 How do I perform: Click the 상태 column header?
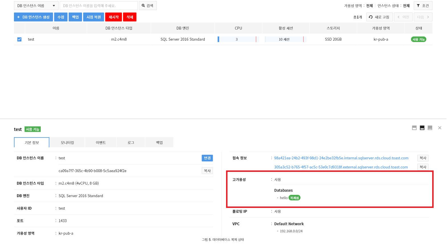tap(419, 28)
